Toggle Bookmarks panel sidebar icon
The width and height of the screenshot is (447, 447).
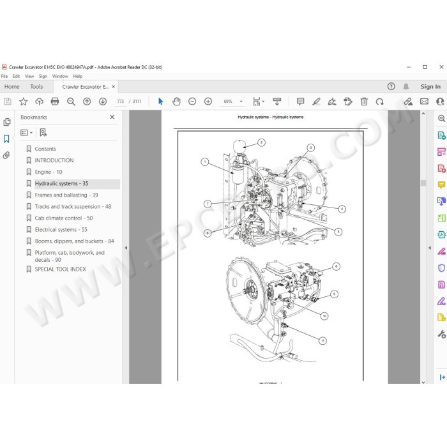click(6, 139)
